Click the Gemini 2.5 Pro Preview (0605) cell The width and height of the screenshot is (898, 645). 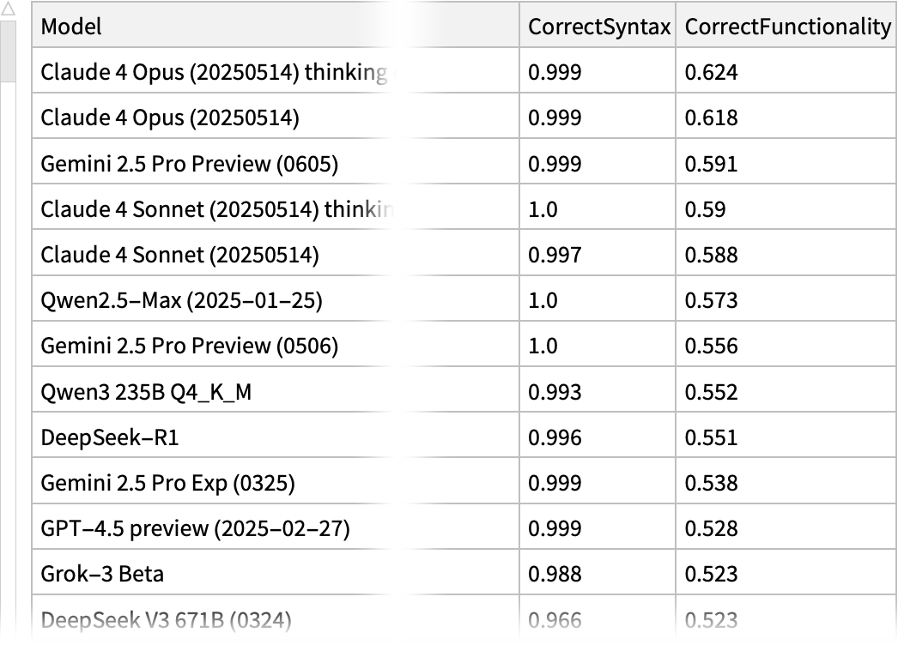tap(189, 164)
